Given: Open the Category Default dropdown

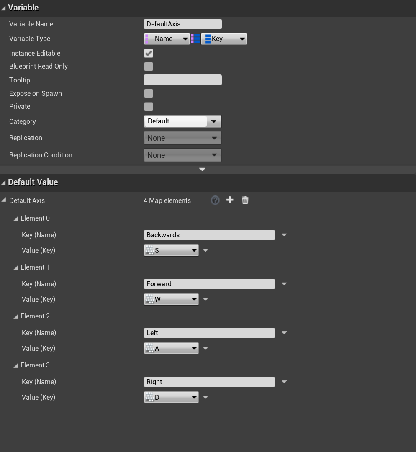Looking at the screenshot, I should click(182, 121).
